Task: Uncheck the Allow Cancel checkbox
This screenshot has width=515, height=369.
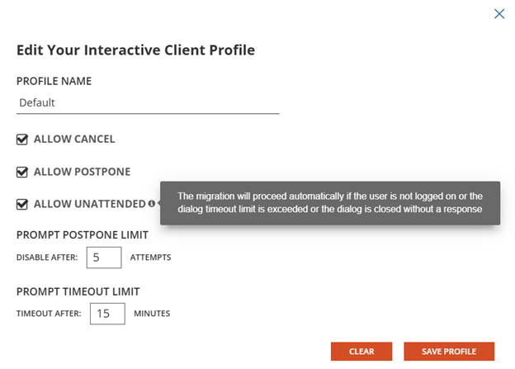Action: point(22,140)
